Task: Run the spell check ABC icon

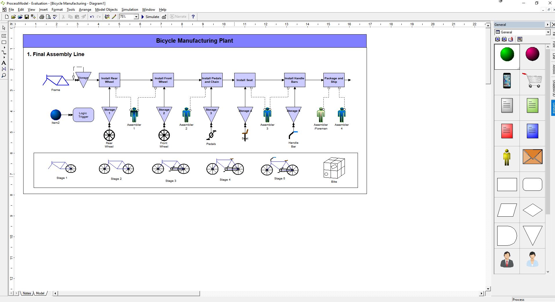Action: click(55, 17)
